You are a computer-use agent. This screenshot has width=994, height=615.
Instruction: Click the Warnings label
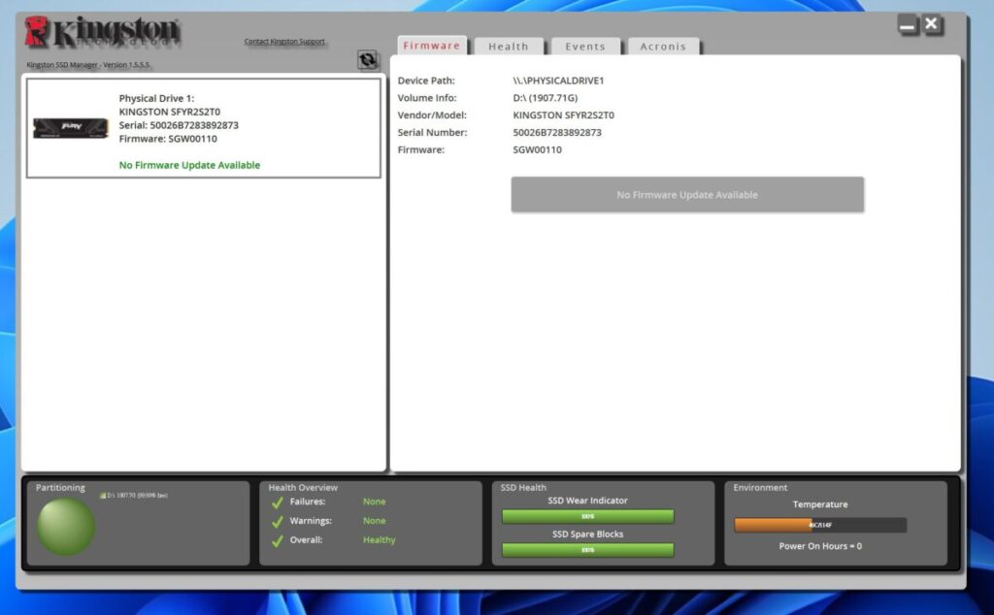point(311,521)
